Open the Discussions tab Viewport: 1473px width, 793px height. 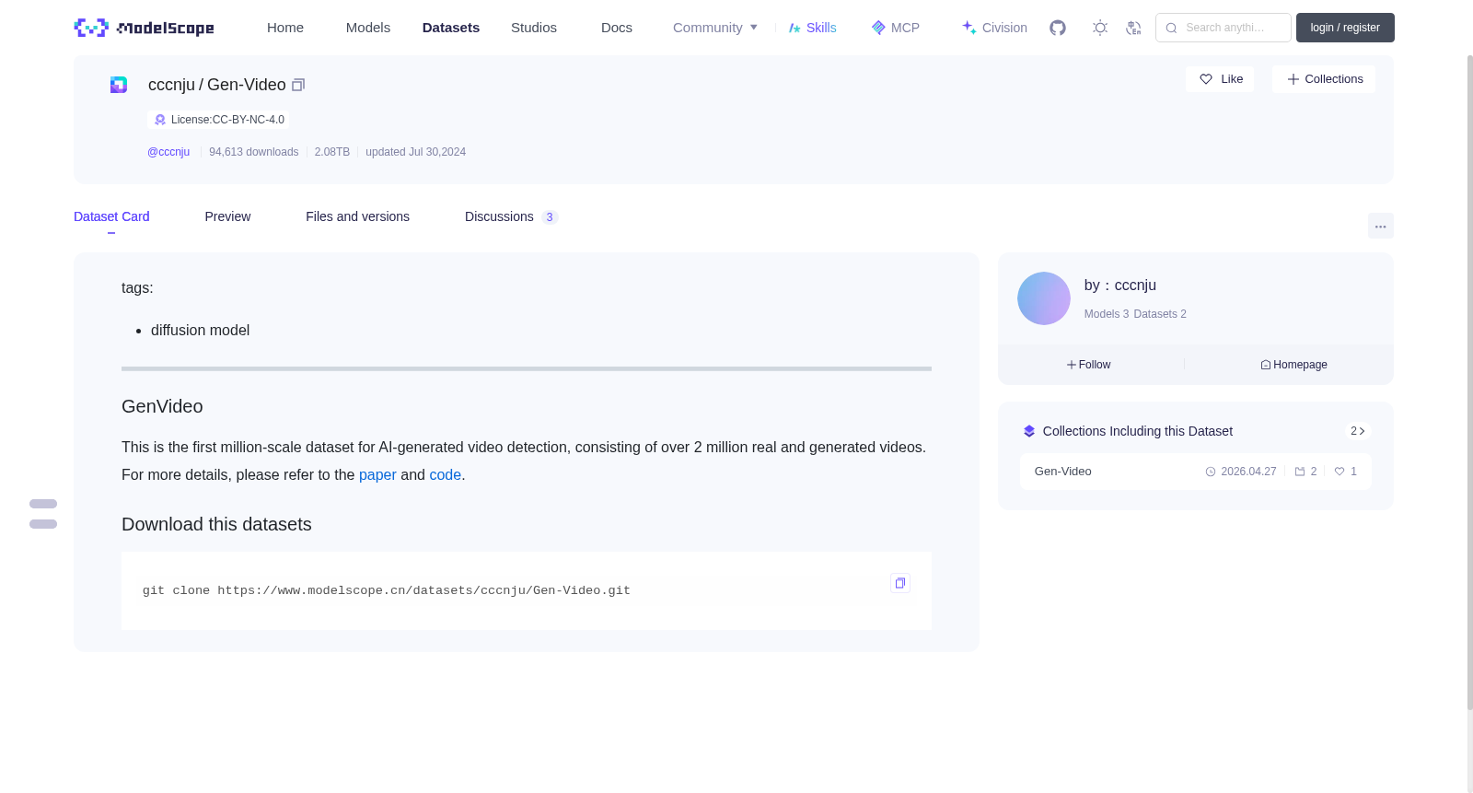pyautogui.click(x=511, y=216)
